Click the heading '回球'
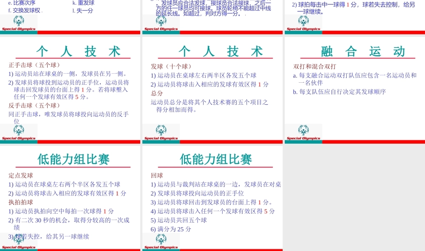Image resolution: width=425 pixels, height=251 pixels. [x=157, y=175]
